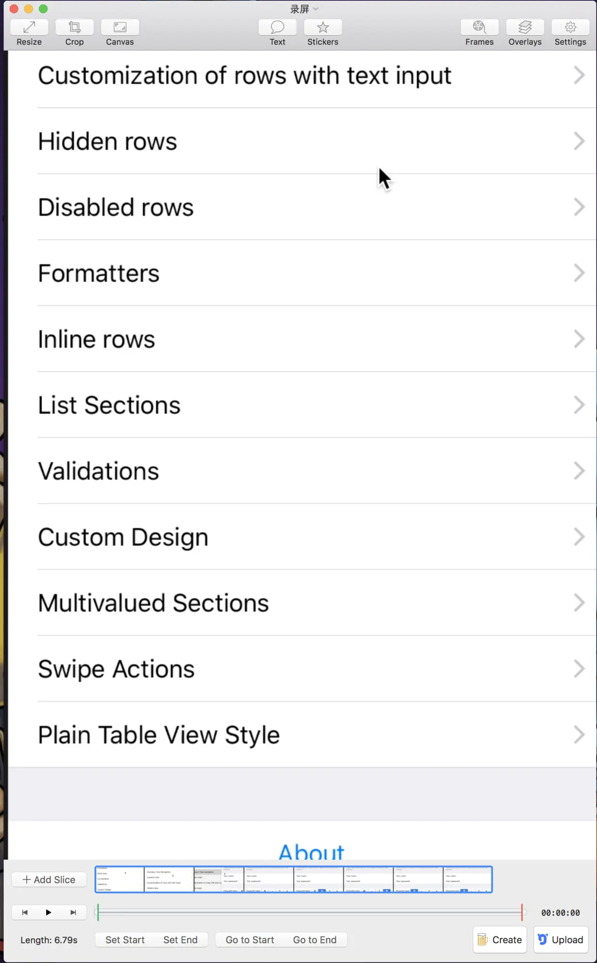The width and height of the screenshot is (597, 963).
Task: Click the Go to End segment
Action: click(x=315, y=940)
